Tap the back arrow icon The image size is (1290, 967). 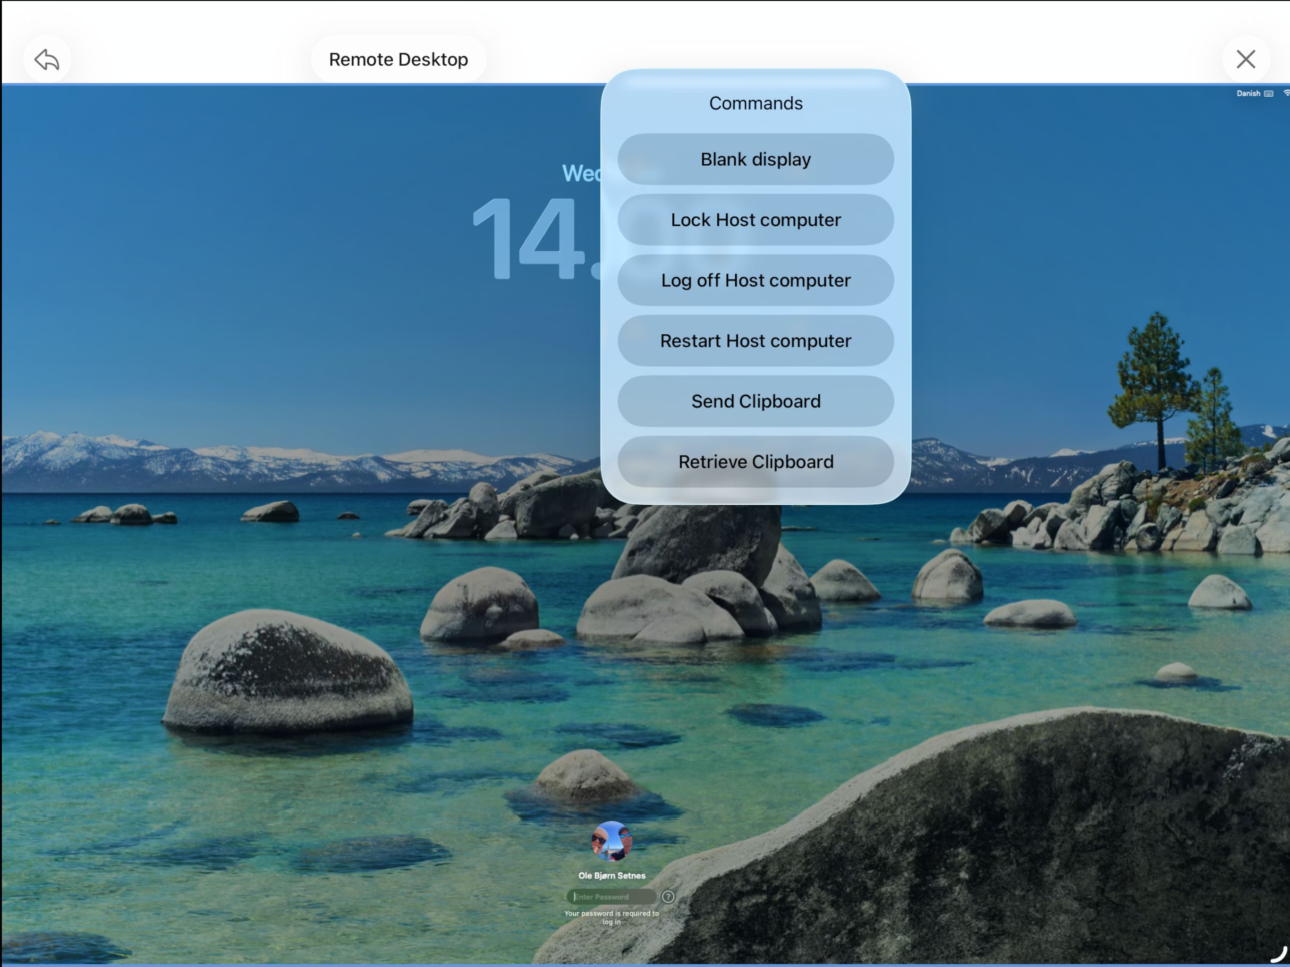pyautogui.click(x=47, y=59)
